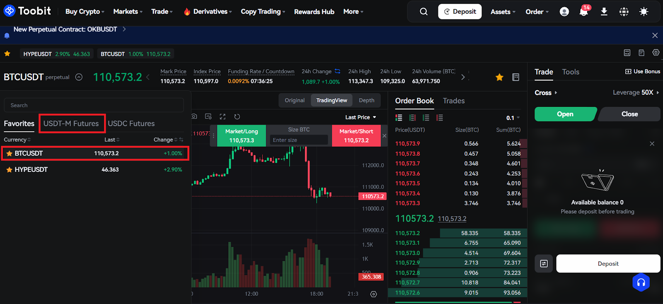Image resolution: width=663 pixels, height=304 pixels.
Task: Show both bids and asks order book view
Action: click(x=399, y=118)
